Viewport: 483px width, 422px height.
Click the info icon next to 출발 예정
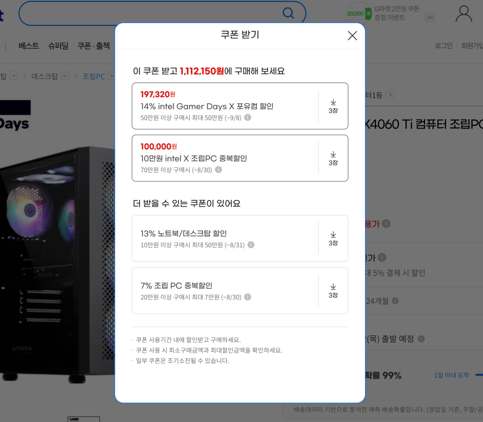tap(421, 339)
